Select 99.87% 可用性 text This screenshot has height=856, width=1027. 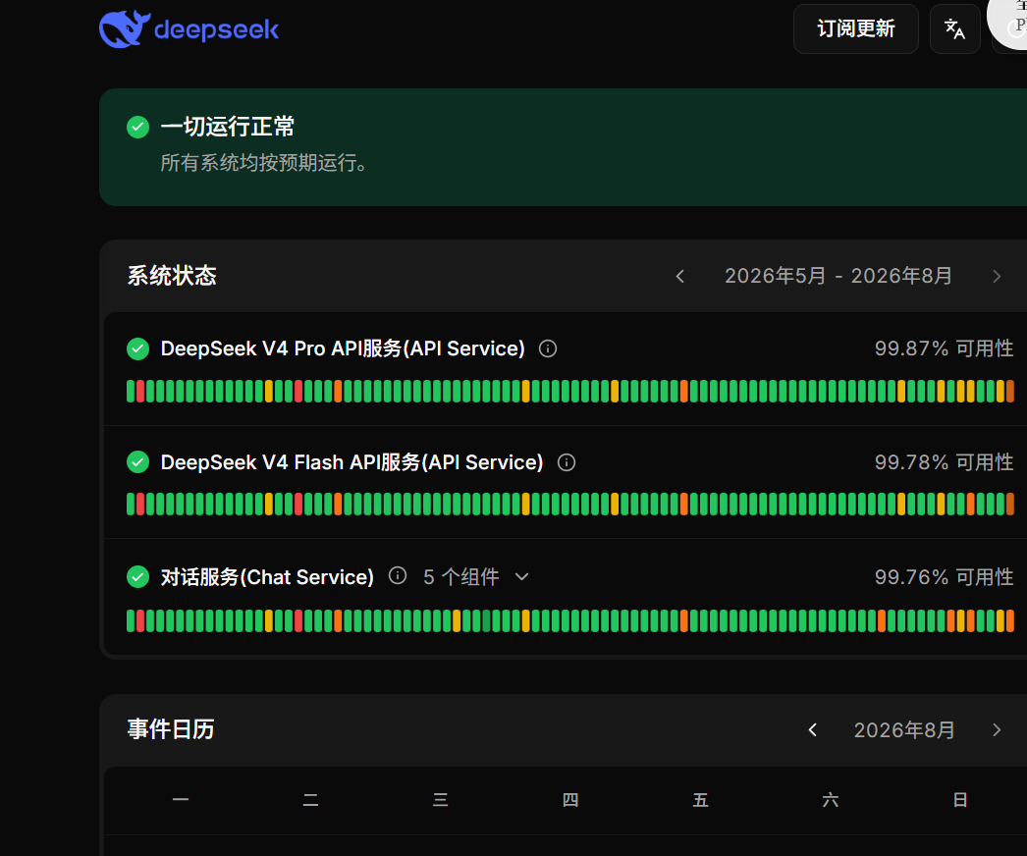(x=944, y=348)
